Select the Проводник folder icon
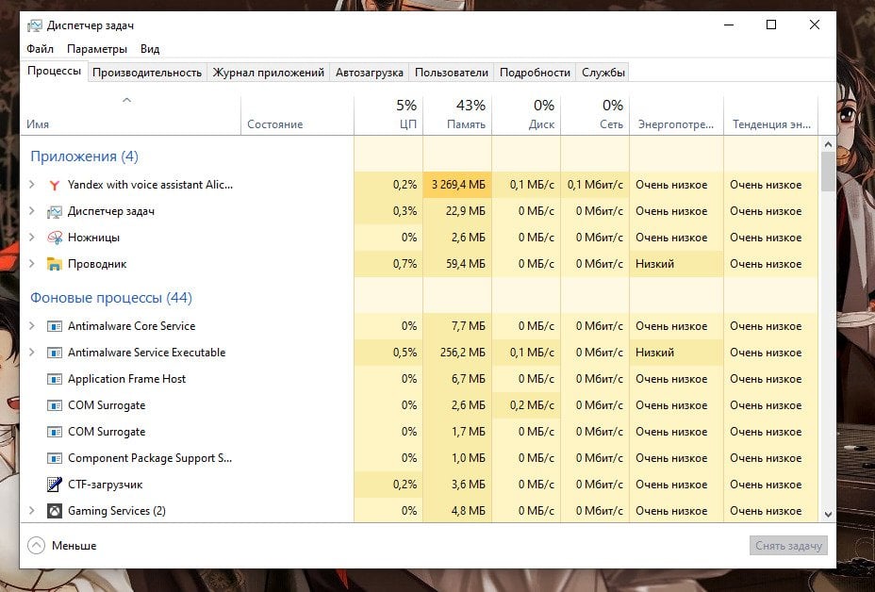 54,264
